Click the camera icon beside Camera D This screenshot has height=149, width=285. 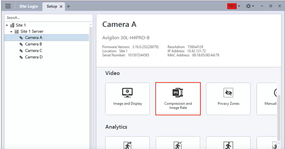[x=21, y=57]
